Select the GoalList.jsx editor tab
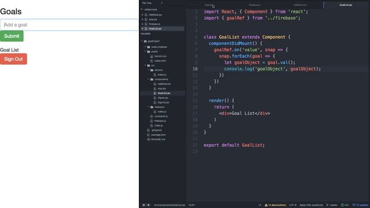Viewport: 370px width, 208px height. pyautogui.click(x=346, y=5)
